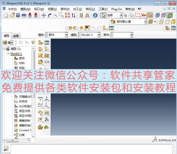Open the 文件(F) menu
177x154 pixels.
[12, 9]
